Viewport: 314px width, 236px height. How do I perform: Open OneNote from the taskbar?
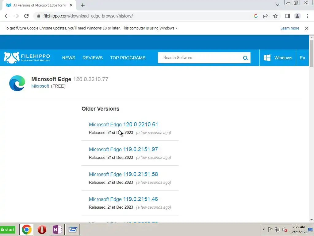[x=57, y=230]
